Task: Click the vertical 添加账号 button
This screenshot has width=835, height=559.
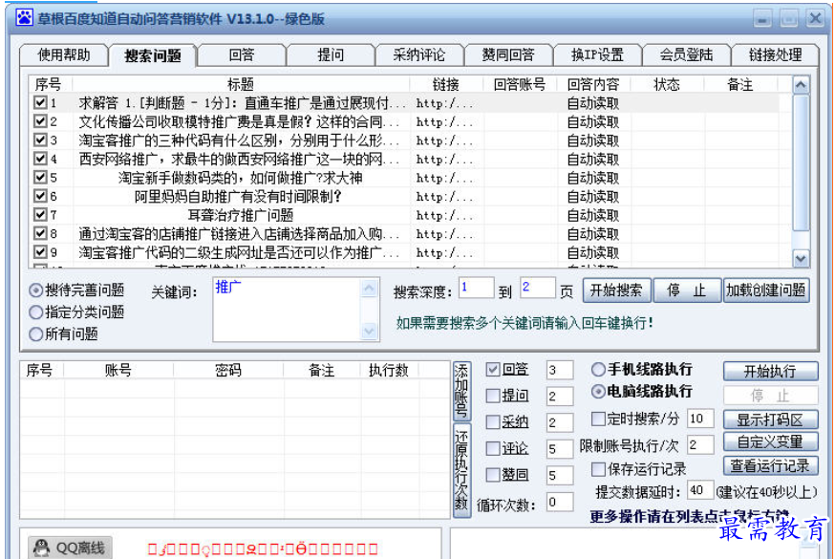Action: 461,391
